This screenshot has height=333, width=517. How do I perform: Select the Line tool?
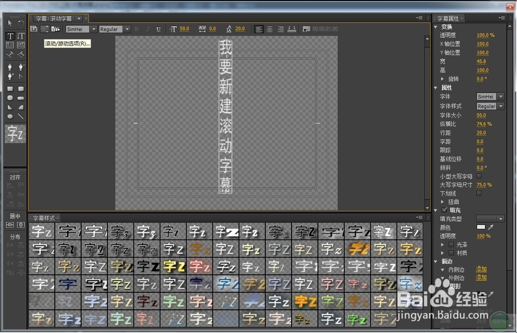click(21, 117)
